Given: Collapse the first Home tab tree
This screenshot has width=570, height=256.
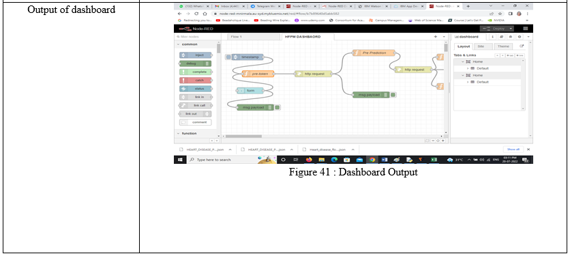Looking at the screenshot, I should click(x=463, y=62).
